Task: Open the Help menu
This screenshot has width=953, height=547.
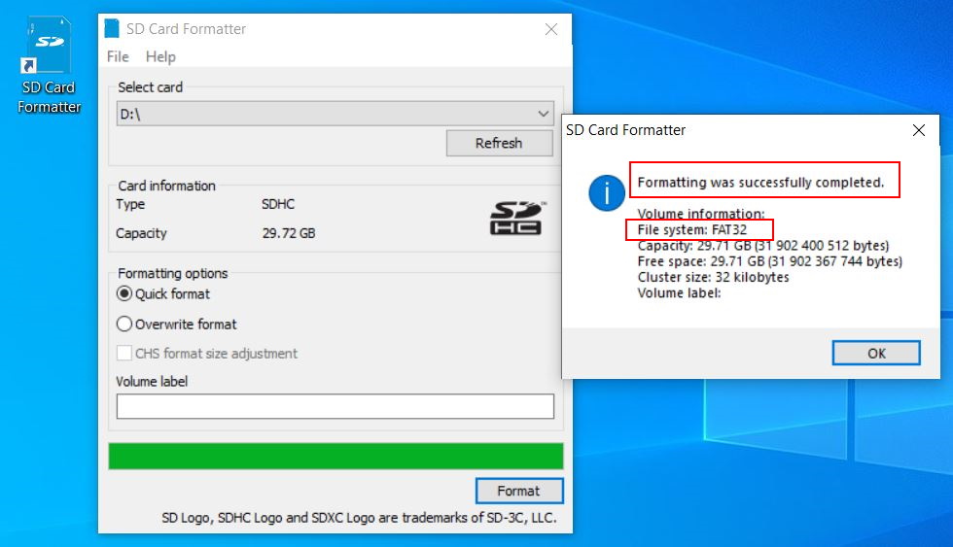Action: 160,56
